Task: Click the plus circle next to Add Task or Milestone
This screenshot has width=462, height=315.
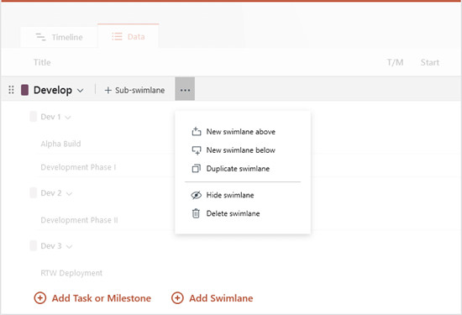Action: tap(40, 298)
